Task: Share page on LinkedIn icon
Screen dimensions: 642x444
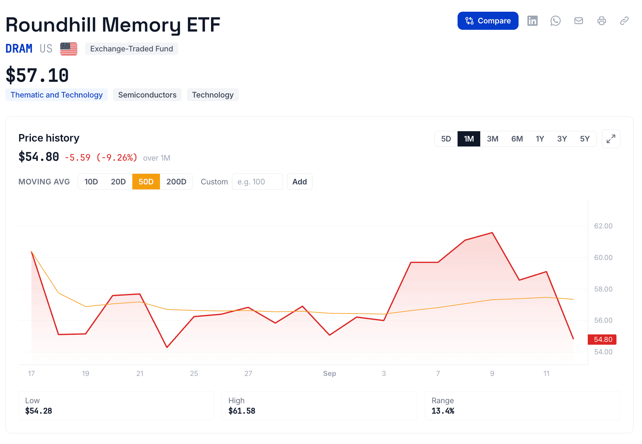Action: pos(532,21)
